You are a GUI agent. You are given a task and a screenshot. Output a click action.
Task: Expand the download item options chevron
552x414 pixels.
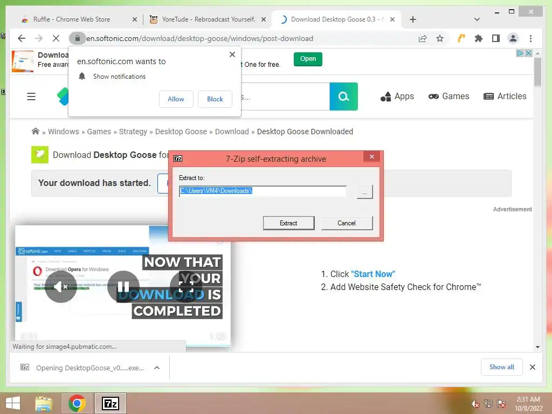(x=157, y=368)
